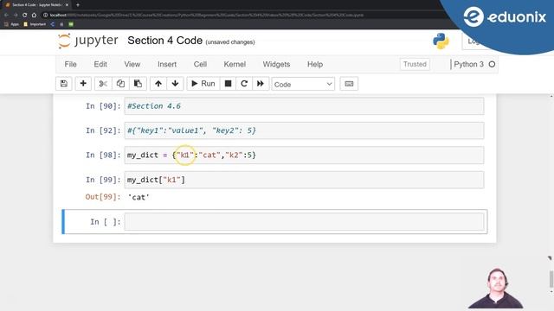Run the current cell
This screenshot has height=311, width=554.
pyautogui.click(x=203, y=84)
